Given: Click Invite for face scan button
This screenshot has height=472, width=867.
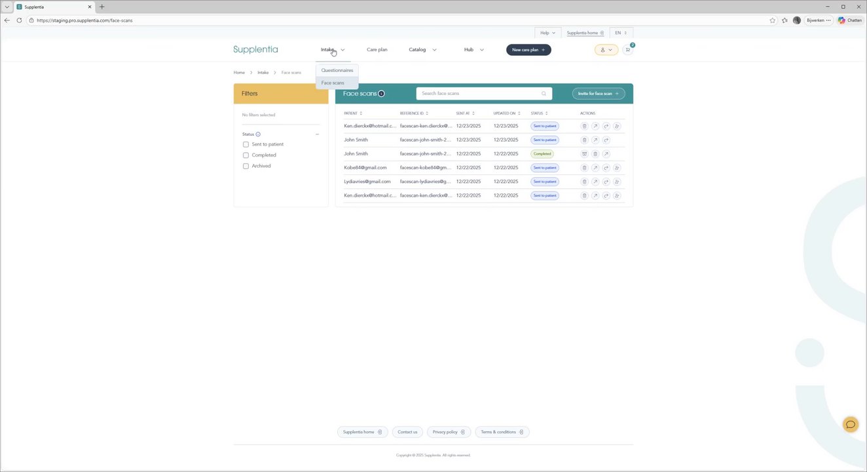Looking at the screenshot, I should (x=599, y=94).
